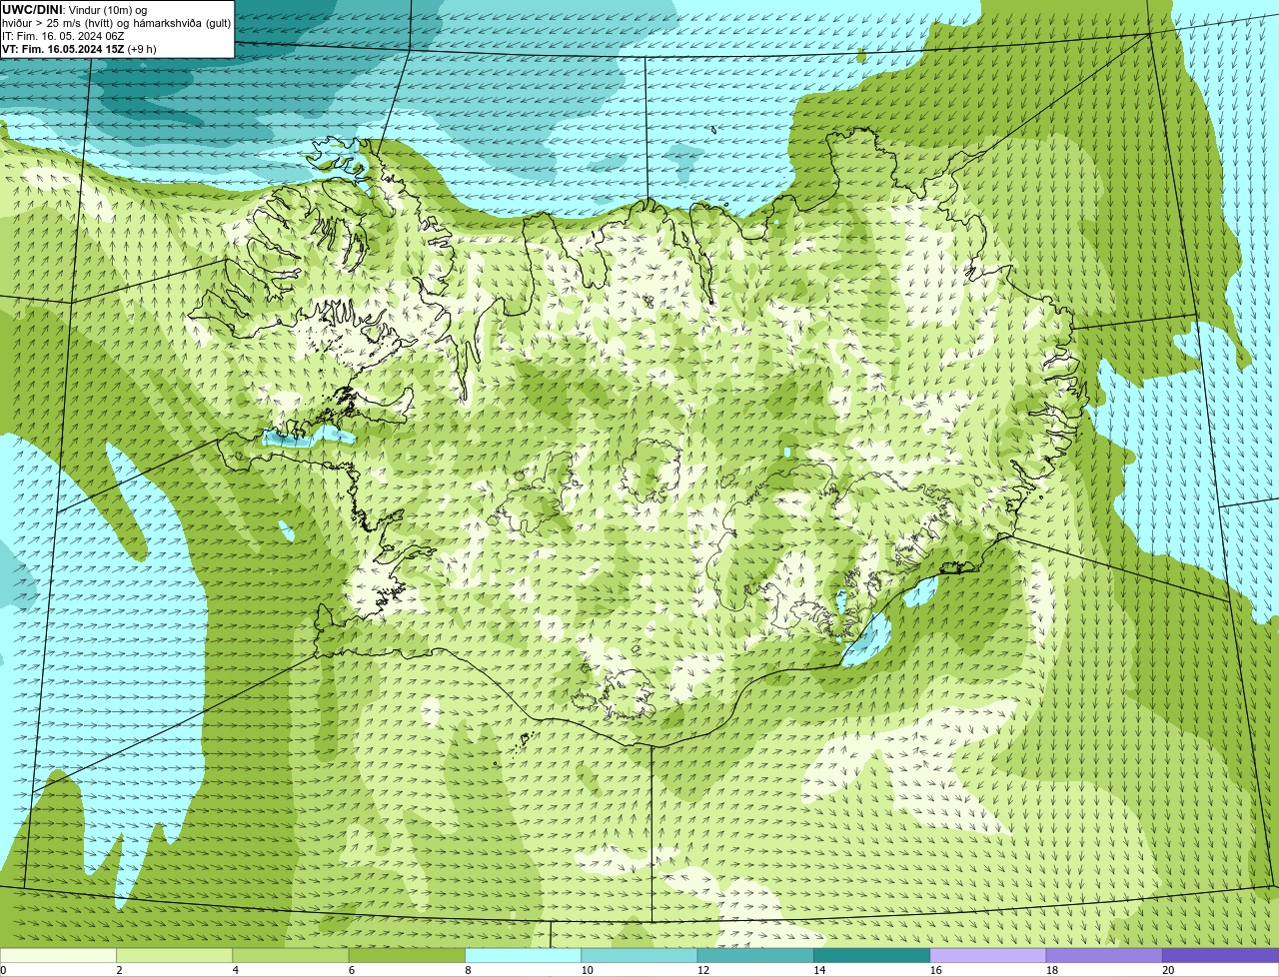The image size is (1279, 977).
Task: Select the dark violet above-20 m/s legend swatch
Action: pos(1221,956)
